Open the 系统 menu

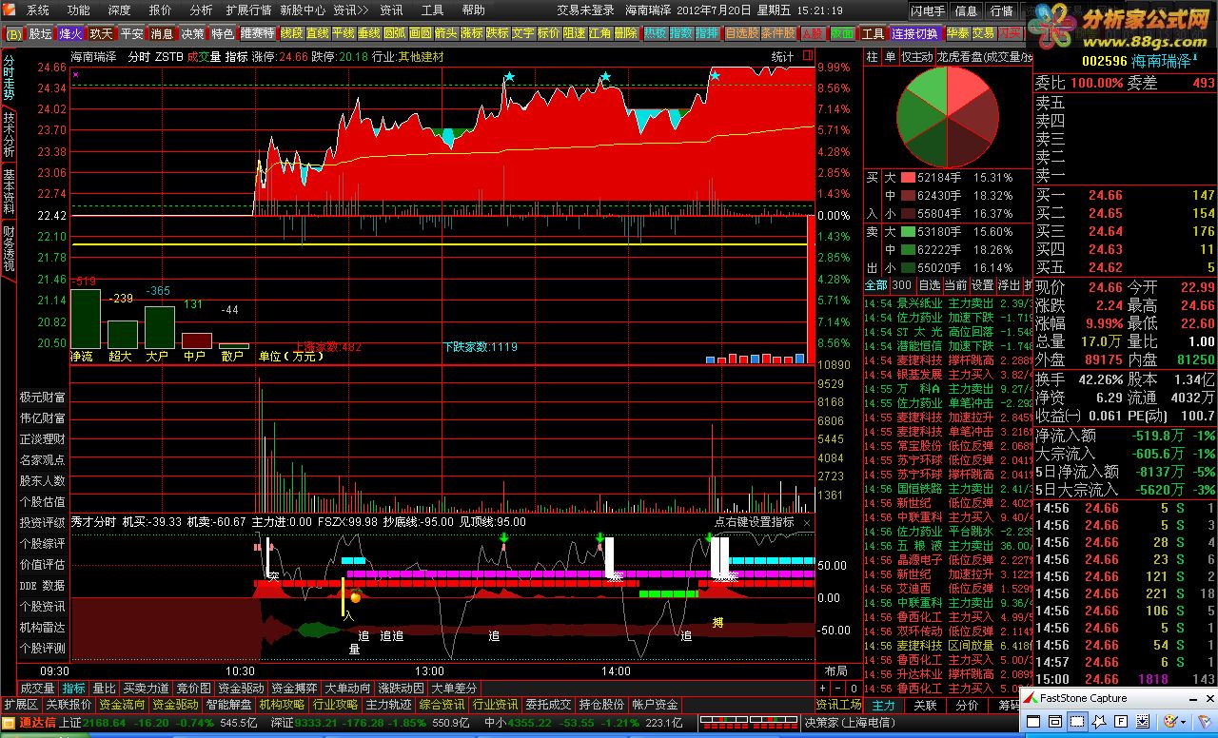tap(37, 10)
